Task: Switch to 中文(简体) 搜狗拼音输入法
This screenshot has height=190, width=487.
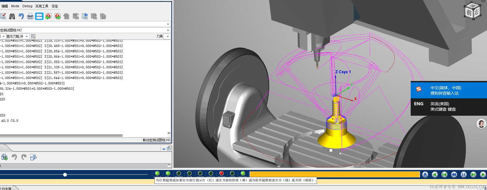Action: tap(449, 90)
